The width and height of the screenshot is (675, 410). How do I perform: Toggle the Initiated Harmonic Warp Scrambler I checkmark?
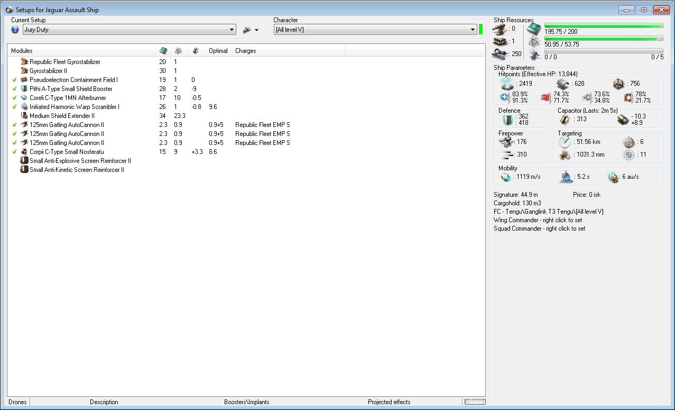pos(14,107)
